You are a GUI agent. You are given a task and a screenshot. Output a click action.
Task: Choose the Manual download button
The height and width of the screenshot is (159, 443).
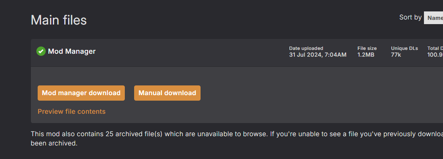point(167,93)
